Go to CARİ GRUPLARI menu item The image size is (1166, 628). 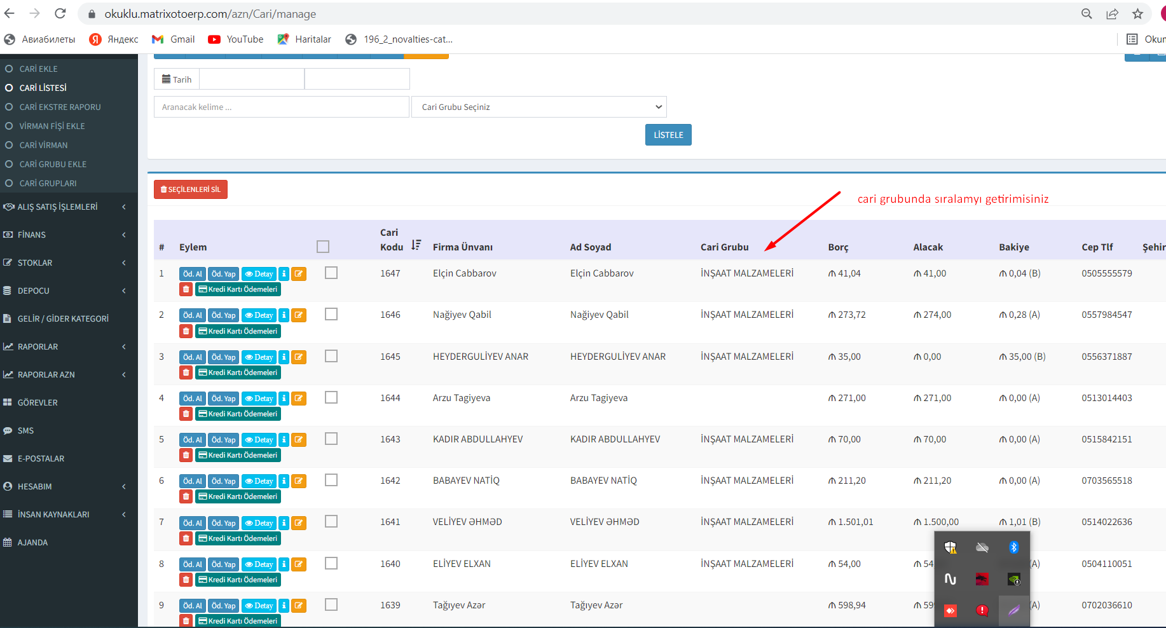48,183
